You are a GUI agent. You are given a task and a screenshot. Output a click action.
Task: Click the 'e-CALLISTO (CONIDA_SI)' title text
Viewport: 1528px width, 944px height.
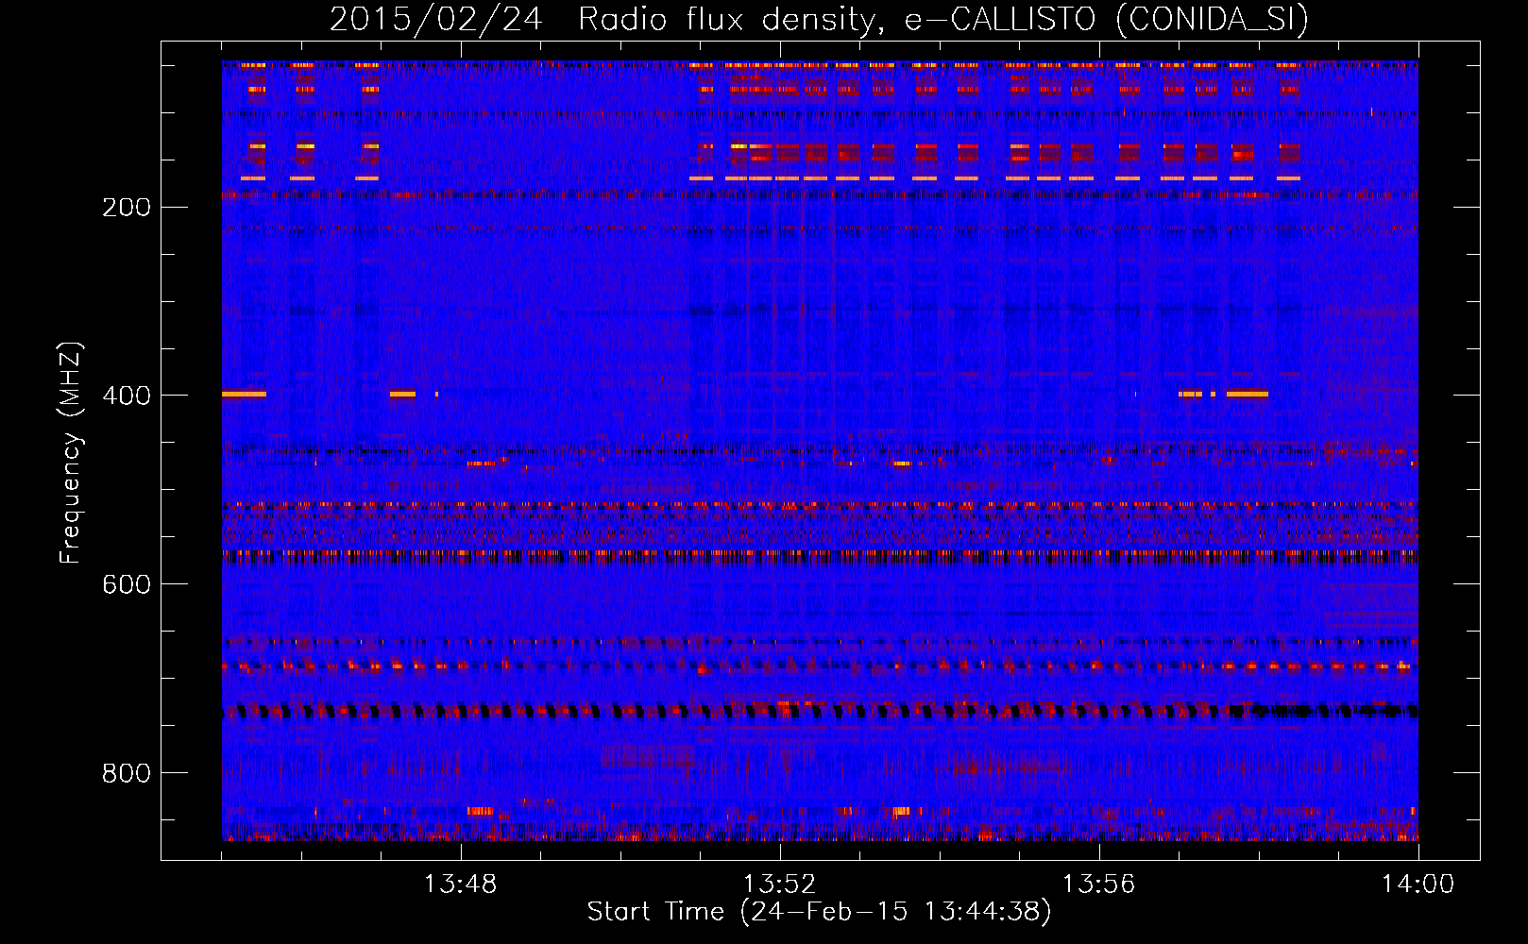pyautogui.click(x=1107, y=19)
